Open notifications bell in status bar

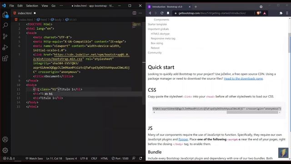click(x=140, y=158)
